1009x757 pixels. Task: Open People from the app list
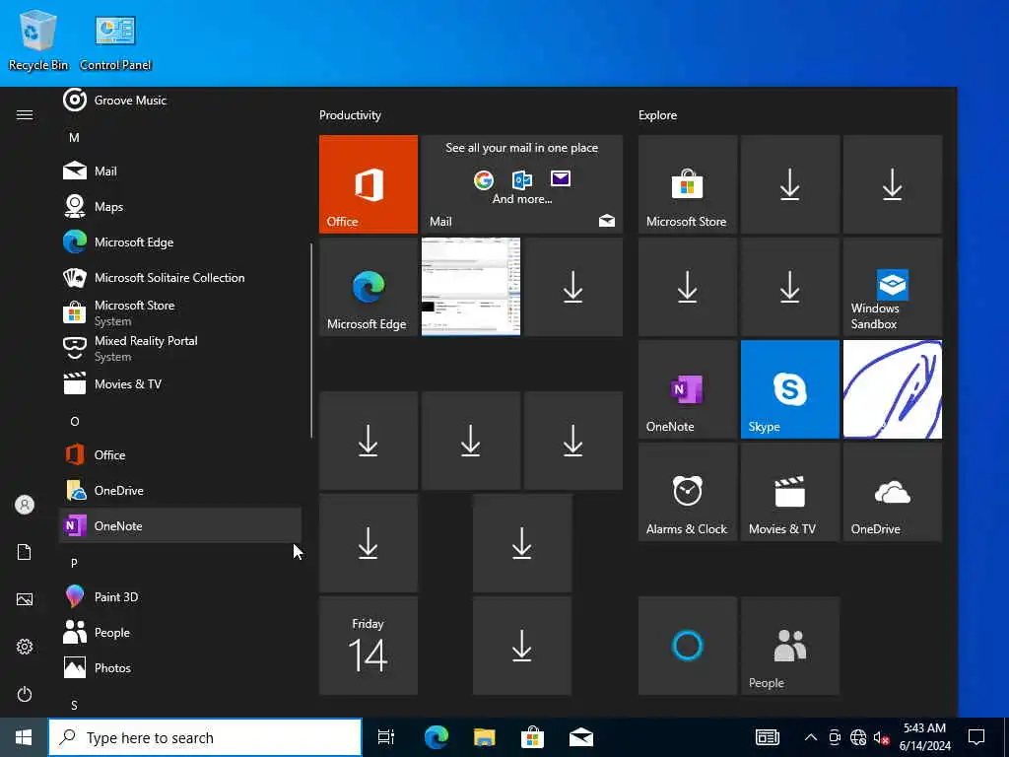pos(180,632)
